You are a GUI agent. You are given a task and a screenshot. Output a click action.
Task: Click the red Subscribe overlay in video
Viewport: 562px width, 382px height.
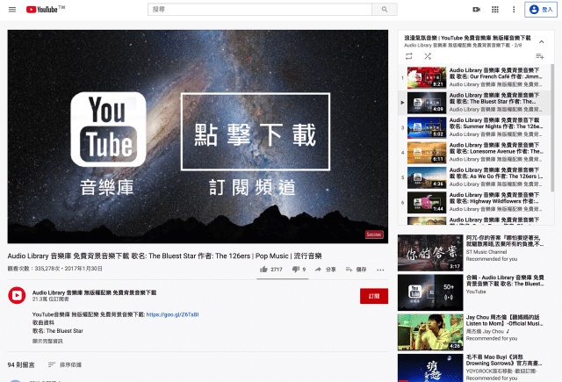[x=374, y=234]
